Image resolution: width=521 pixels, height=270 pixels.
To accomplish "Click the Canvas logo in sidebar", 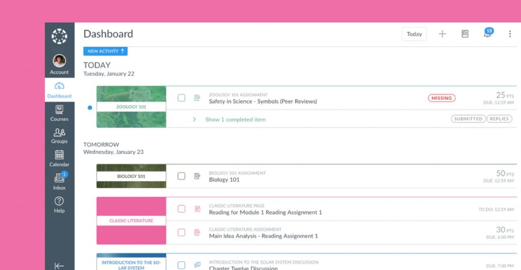I will tap(60, 36).
